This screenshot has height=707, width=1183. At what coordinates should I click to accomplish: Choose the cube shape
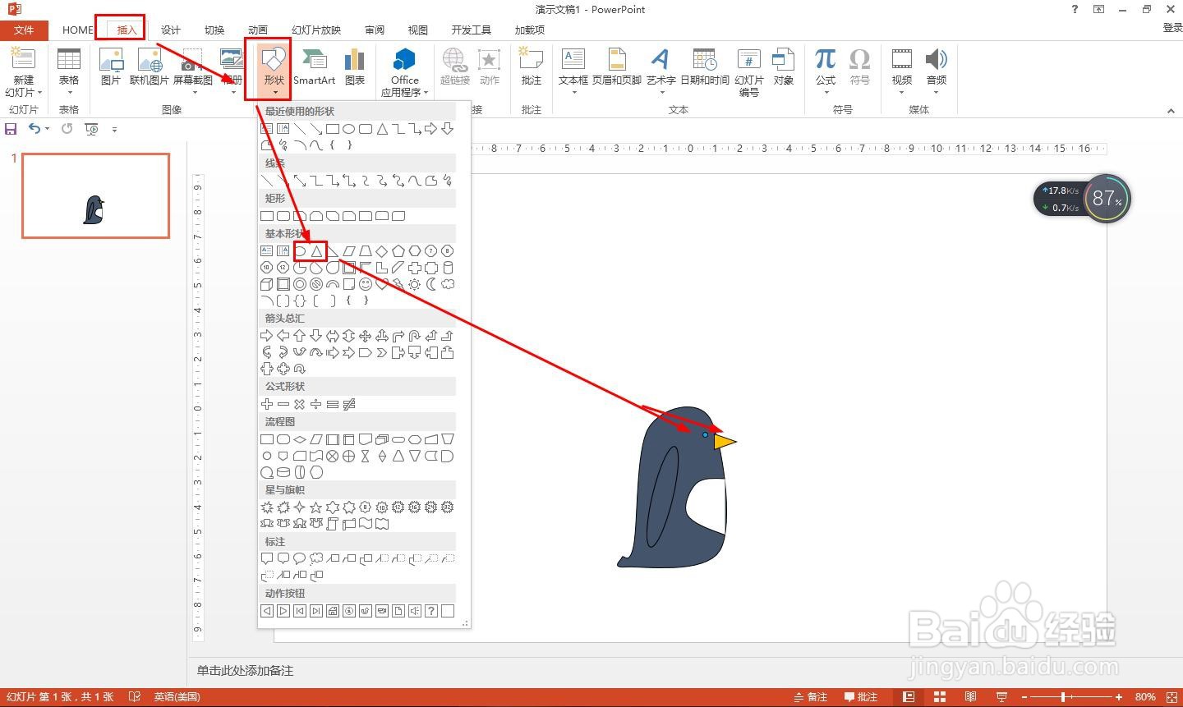[x=267, y=284]
